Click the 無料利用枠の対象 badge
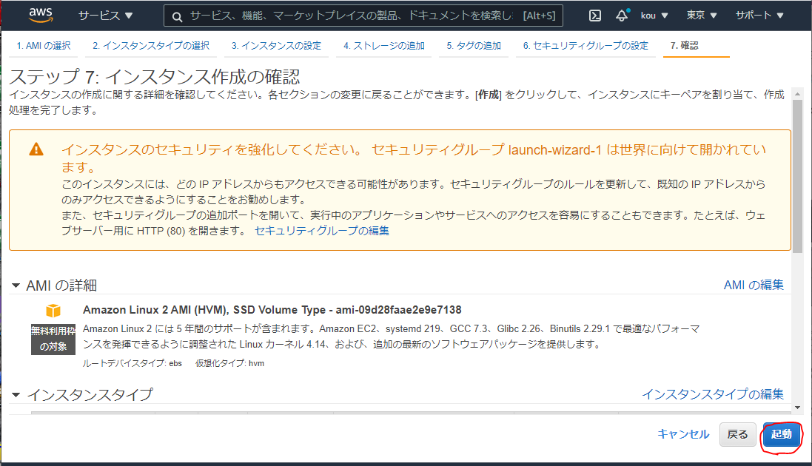 coord(53,339)
